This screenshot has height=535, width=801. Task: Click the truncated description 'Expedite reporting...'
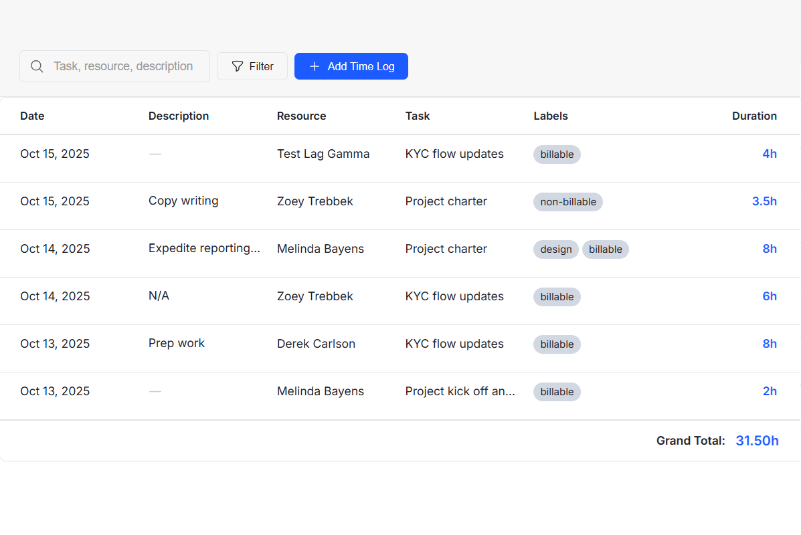[x=204, y=248]
